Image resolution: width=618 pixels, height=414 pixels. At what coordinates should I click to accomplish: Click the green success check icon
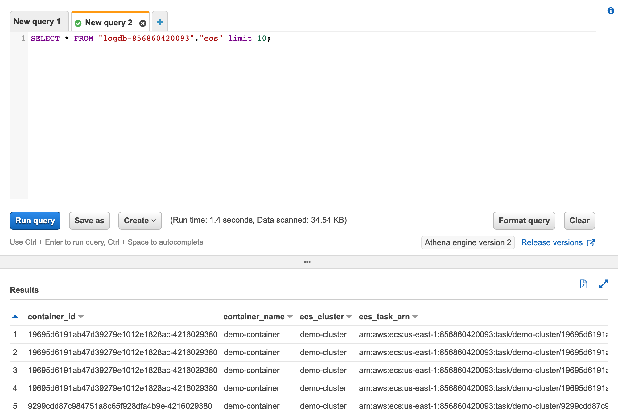78,23
